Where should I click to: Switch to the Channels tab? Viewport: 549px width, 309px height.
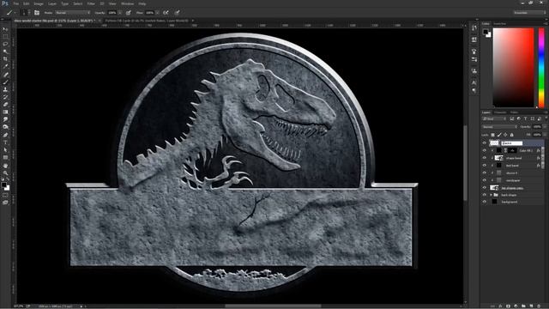[x=500, y=112]
